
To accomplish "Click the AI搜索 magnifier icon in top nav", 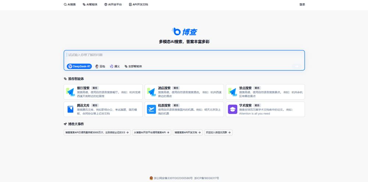I will tap(65, 4).
